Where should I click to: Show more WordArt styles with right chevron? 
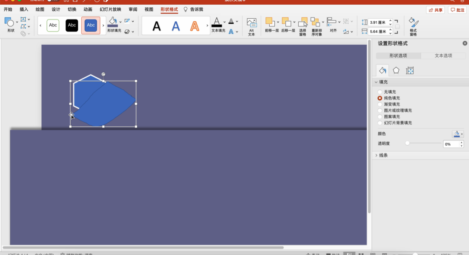pyautogui.click(x=207, y=26)
